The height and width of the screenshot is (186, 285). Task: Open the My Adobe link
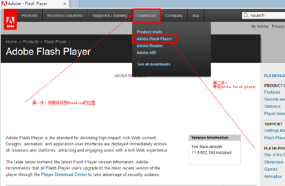[x=260, y=26]
